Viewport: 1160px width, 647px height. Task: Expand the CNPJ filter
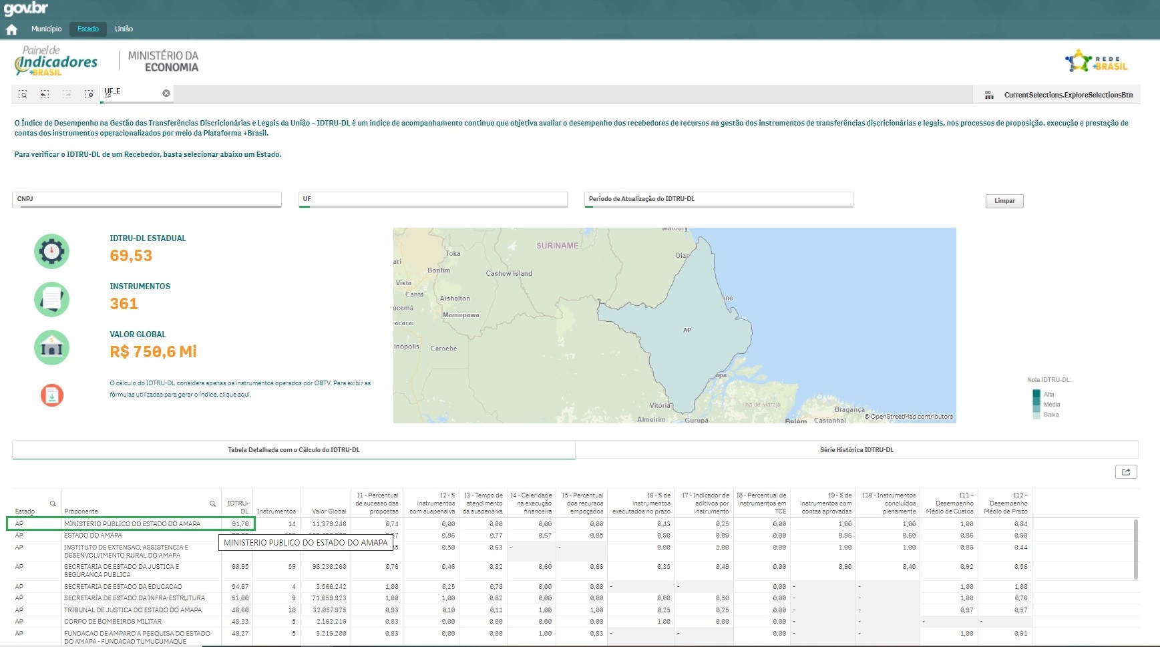tap(146, 199)
